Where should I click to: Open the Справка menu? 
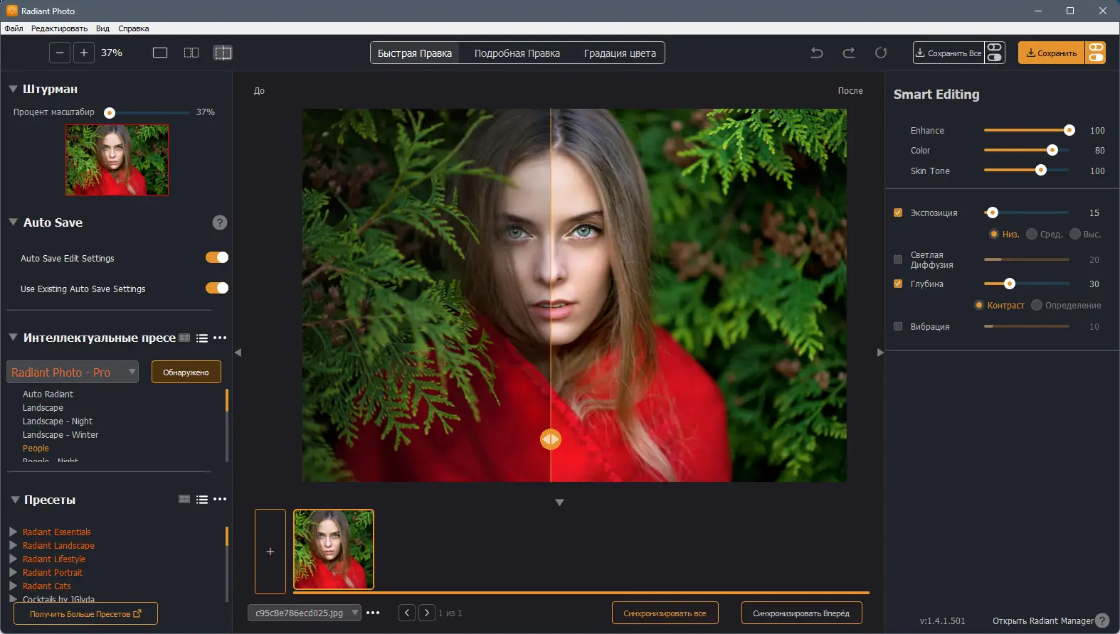(134, 28)
